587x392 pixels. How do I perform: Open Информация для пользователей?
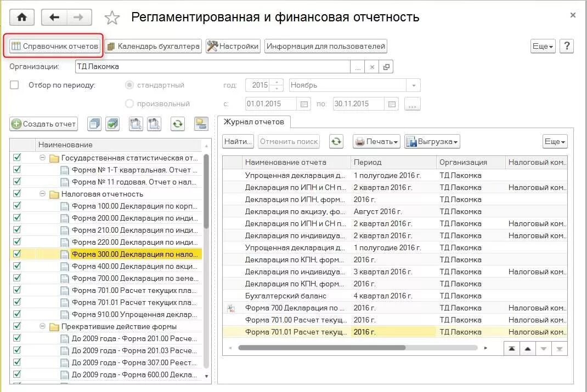(x=326, y=47)
